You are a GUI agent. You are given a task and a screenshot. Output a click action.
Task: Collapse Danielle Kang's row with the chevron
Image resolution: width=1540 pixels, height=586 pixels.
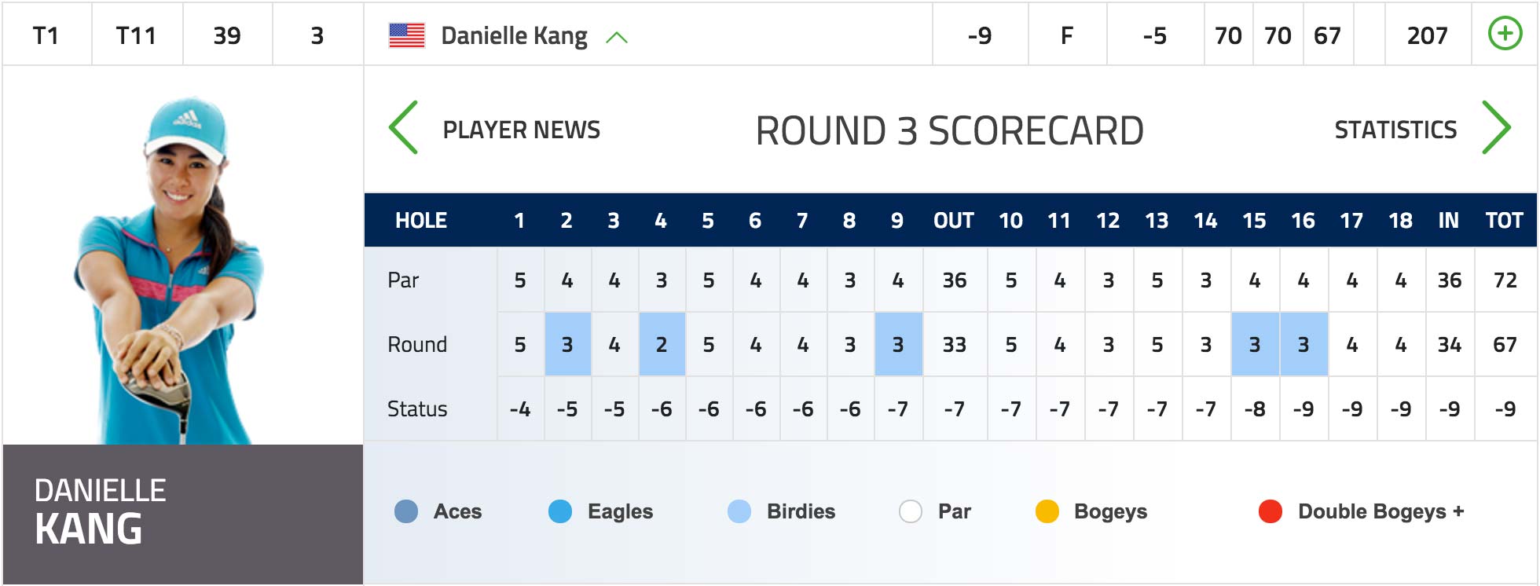[x=617, y=37]
